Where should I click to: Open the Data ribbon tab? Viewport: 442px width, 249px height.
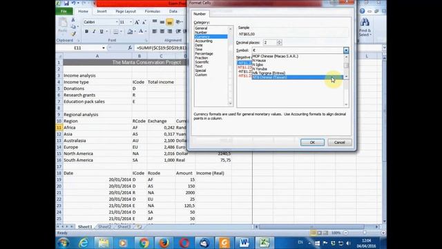(173, 11)
